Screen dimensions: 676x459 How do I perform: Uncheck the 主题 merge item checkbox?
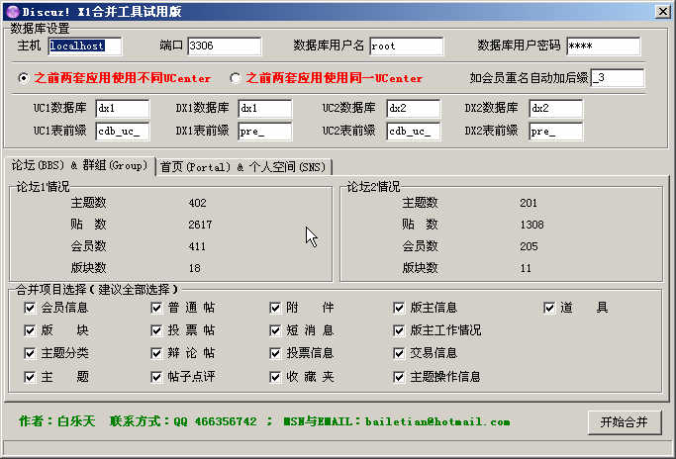(x=30, y=377)
